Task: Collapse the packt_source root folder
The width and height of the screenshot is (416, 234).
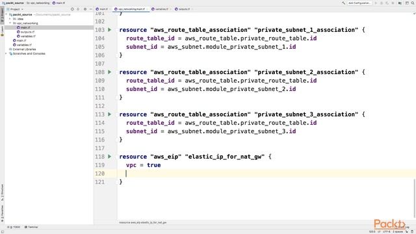Action: pos(6,14)
